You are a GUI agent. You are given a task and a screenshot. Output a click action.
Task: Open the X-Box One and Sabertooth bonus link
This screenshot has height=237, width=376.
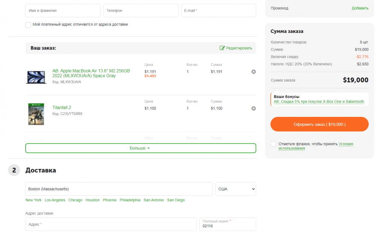319,102
